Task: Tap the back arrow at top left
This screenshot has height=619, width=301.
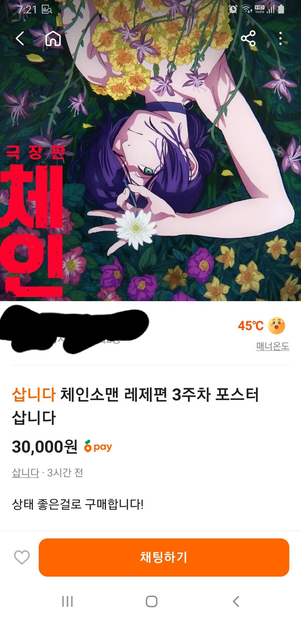Action: (x=20, y=38)
